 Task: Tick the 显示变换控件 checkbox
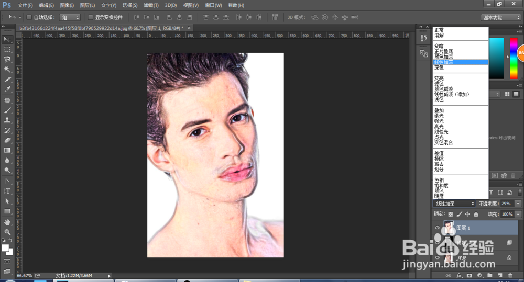pyautogui.click(x=90, y=17)
